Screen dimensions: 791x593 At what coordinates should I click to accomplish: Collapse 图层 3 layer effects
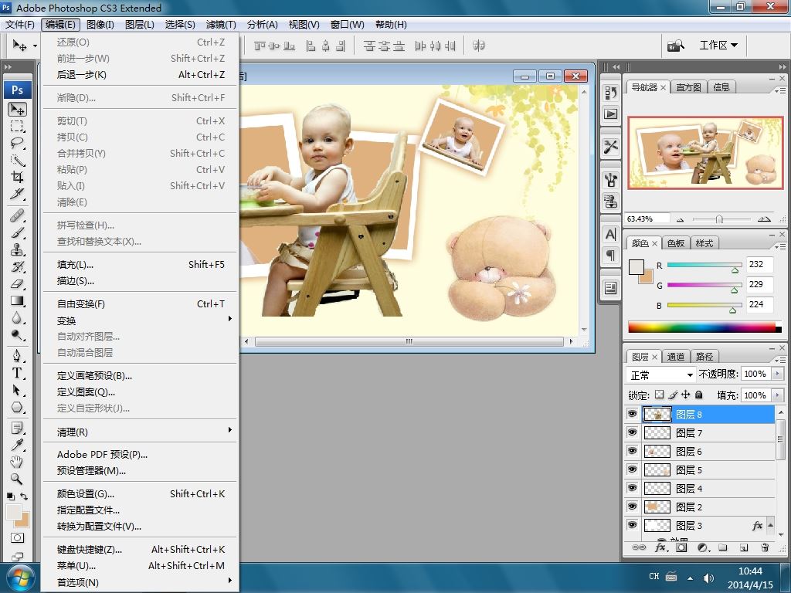[x=770, y=525]
